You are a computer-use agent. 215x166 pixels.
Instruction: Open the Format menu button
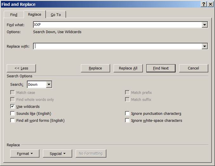[25, 154]
